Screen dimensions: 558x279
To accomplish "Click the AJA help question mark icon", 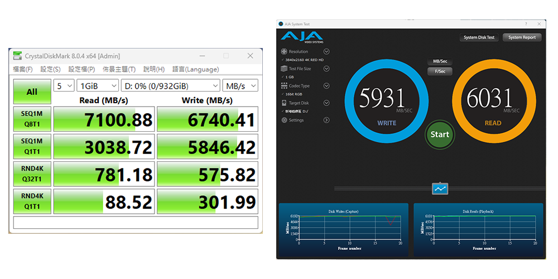I will point(526,24).
